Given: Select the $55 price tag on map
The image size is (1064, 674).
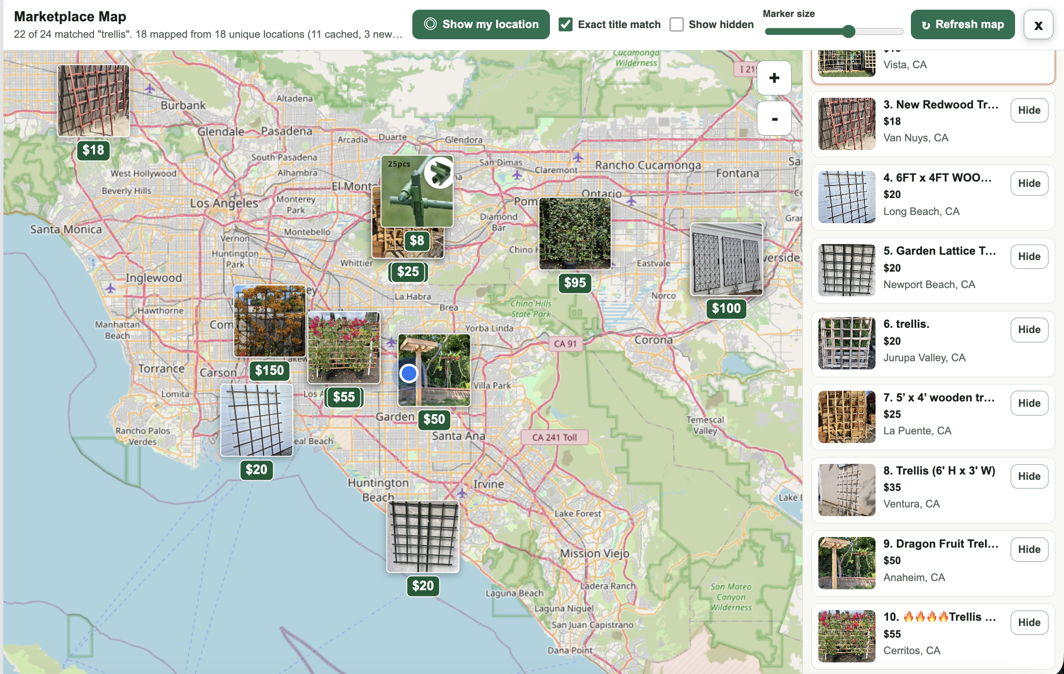Looking at the screenshot, I should pos(344,397).
